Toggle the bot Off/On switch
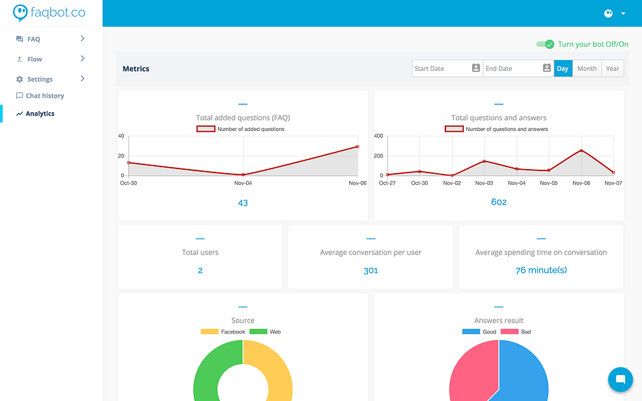The height and width of the screenshot is (401, 642). pos(545,44)
